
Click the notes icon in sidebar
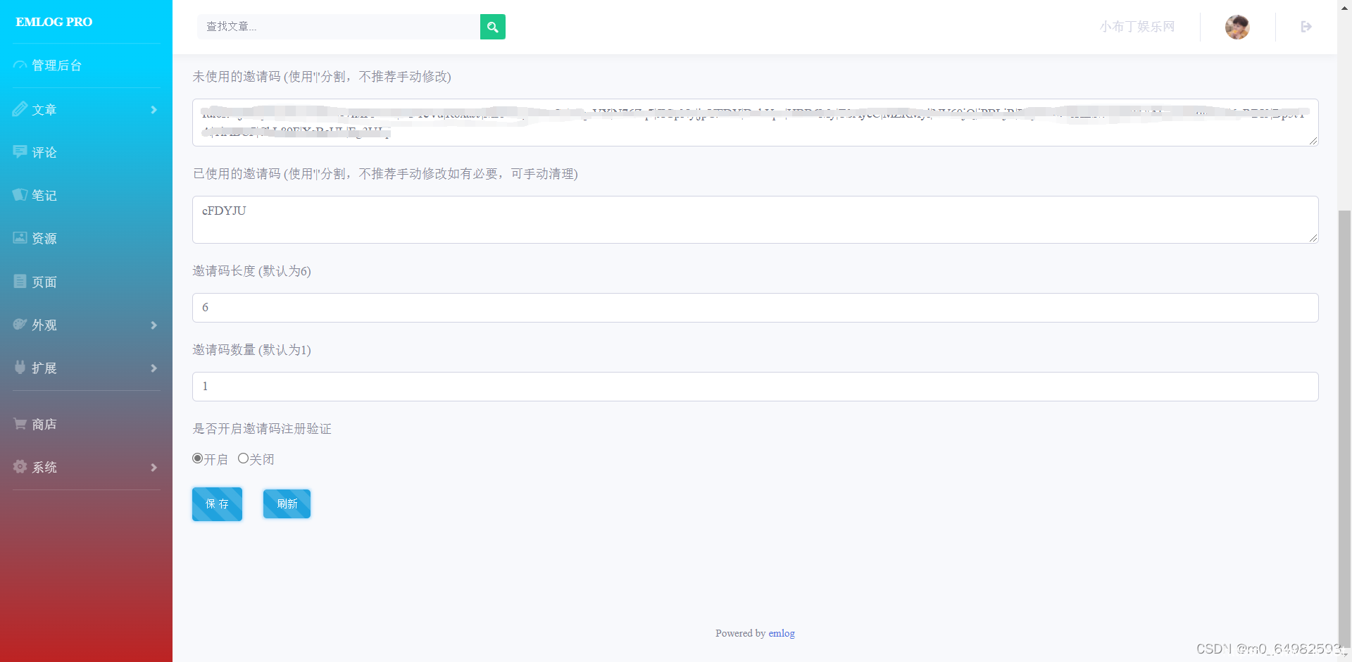click(20, 194)
